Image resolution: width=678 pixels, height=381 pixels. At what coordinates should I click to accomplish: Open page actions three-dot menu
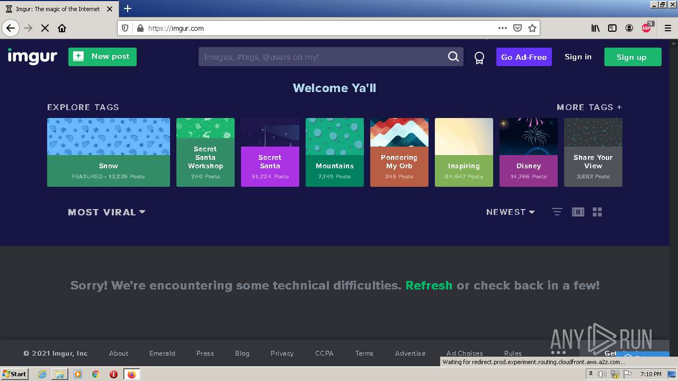(502, 28)
